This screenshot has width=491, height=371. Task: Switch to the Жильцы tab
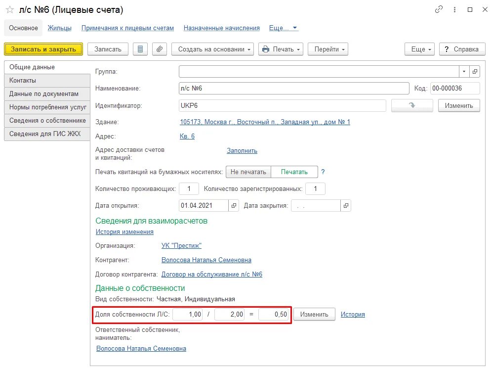(x=59, y=28)
